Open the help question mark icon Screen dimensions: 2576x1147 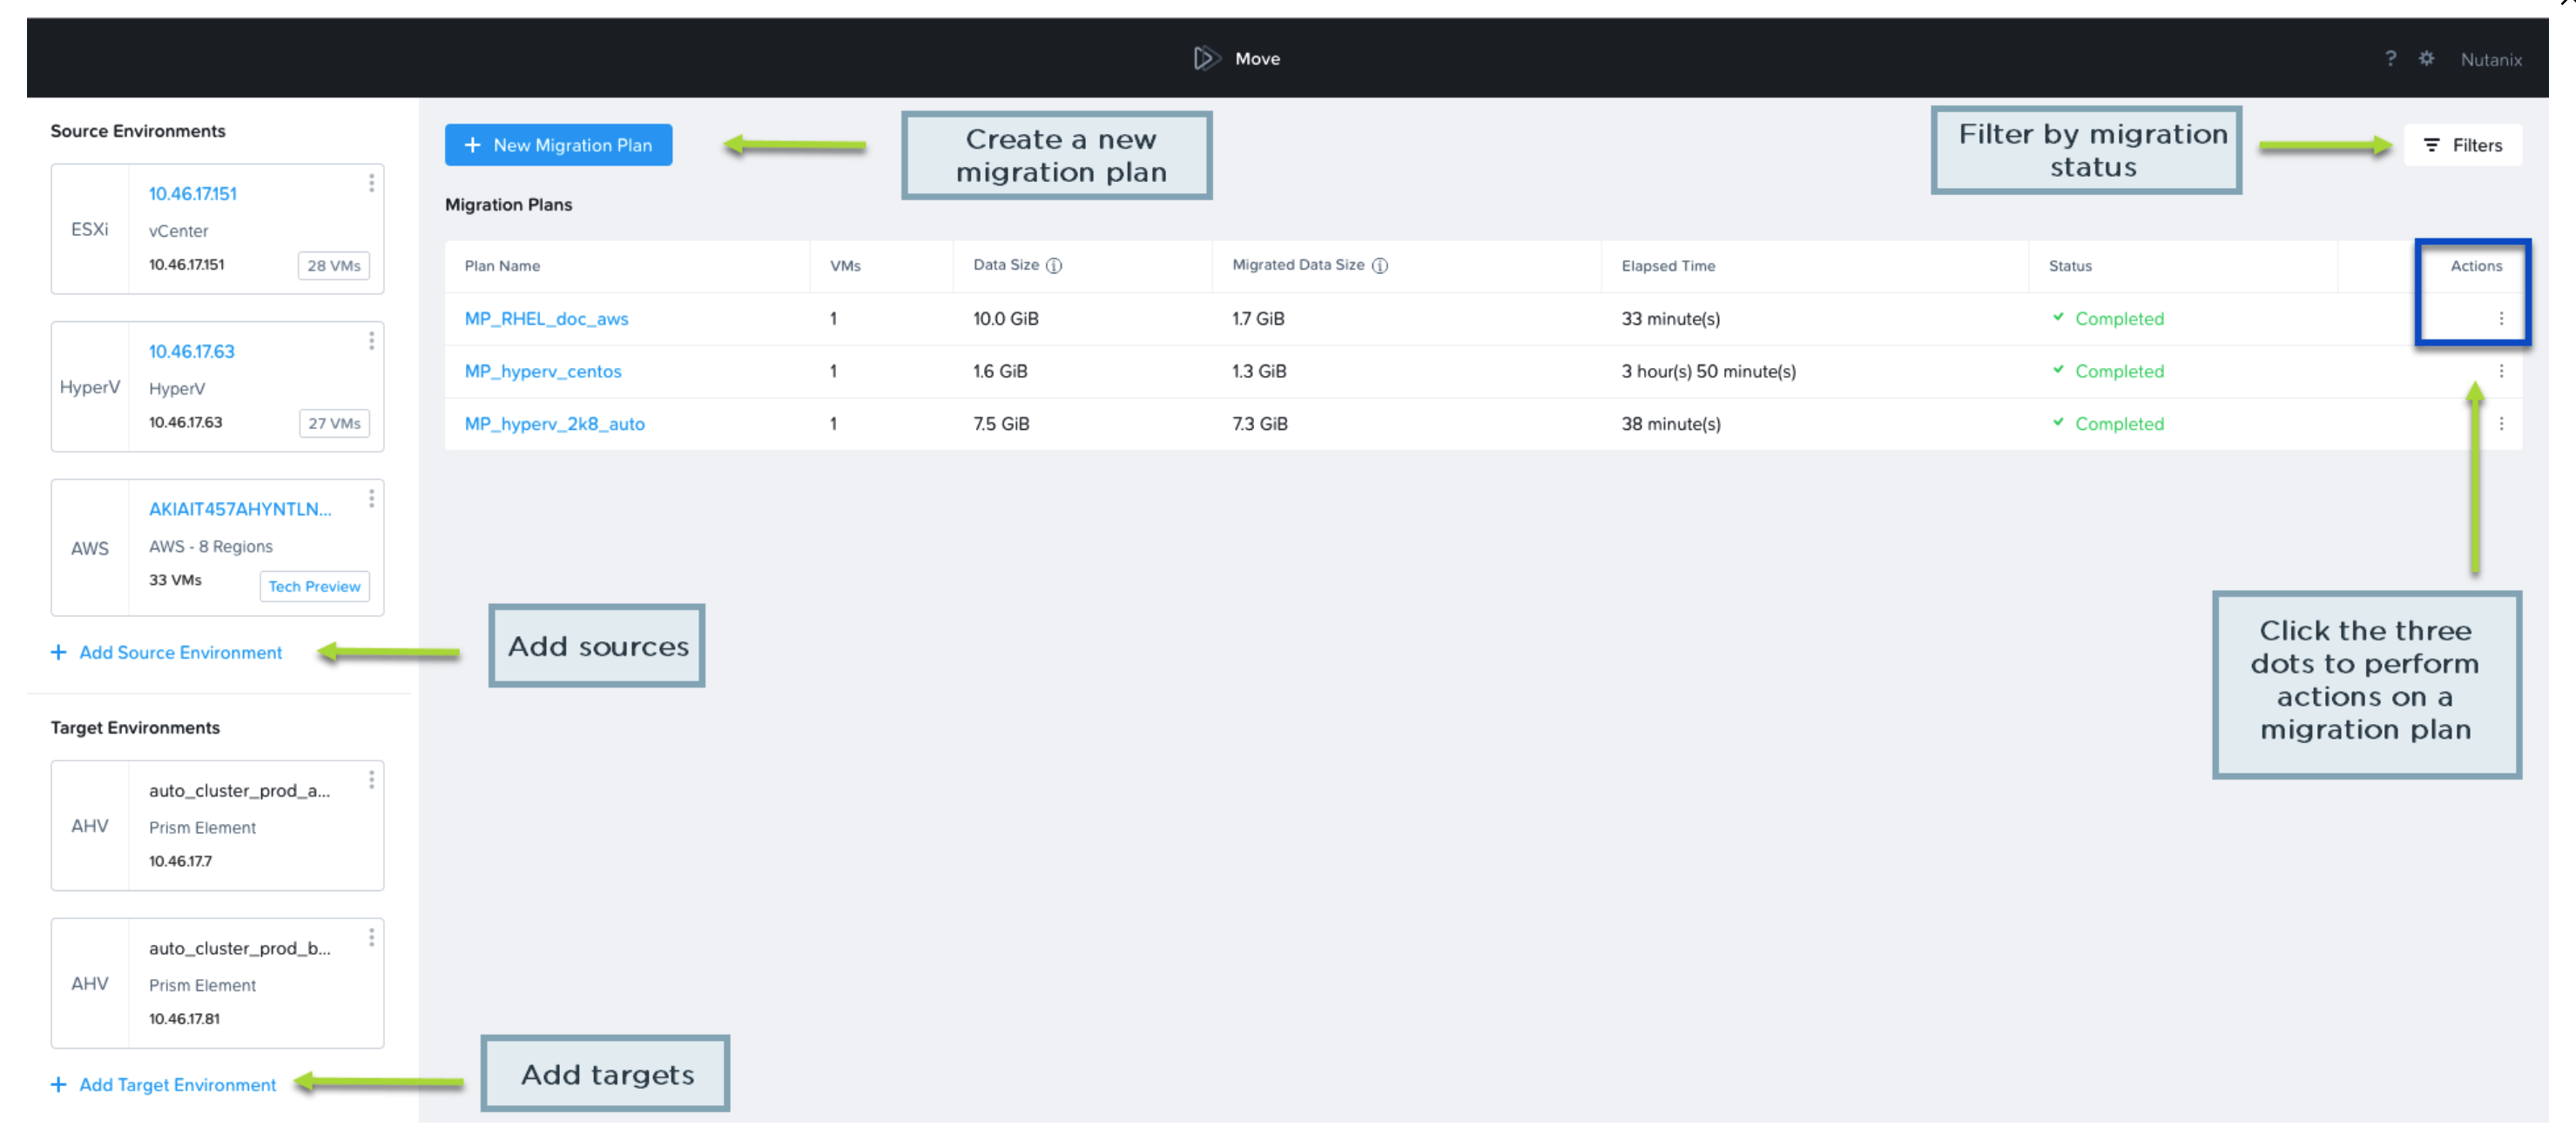(2390, 58)
